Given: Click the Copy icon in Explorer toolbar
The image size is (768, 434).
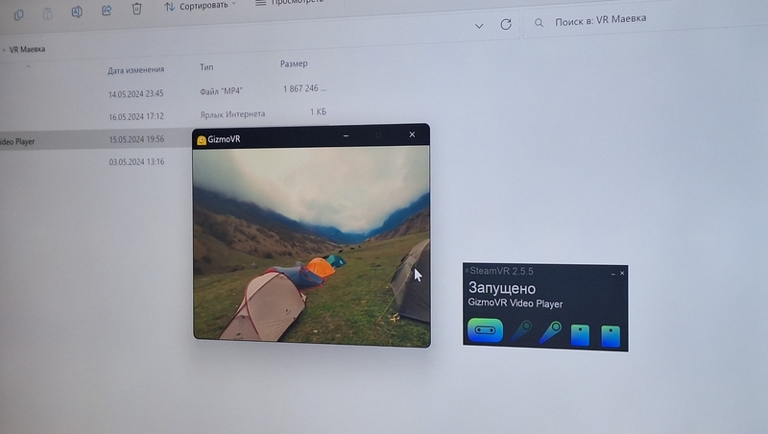Looking at the screenshot, I should 19,13.
